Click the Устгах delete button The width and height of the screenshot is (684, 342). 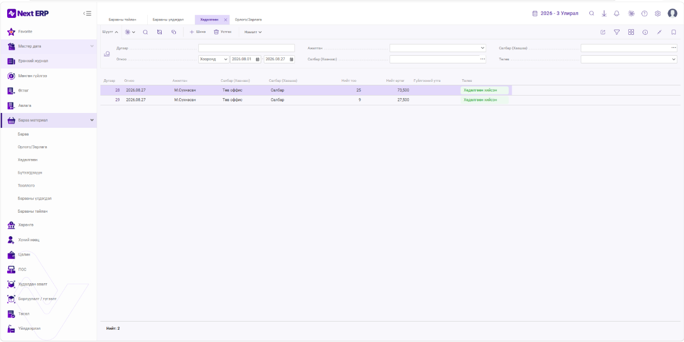coord(223,32)
